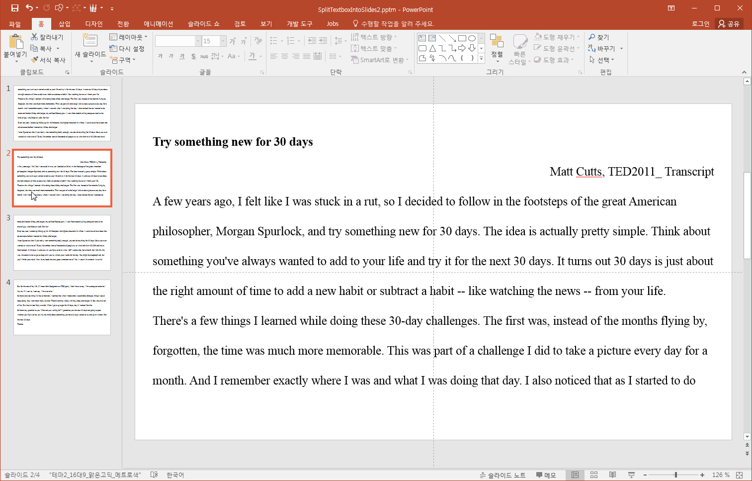Viewport: 752px width, 481px height.
Task: Open the font size dropdown arrow
Action: pos(223,41)
